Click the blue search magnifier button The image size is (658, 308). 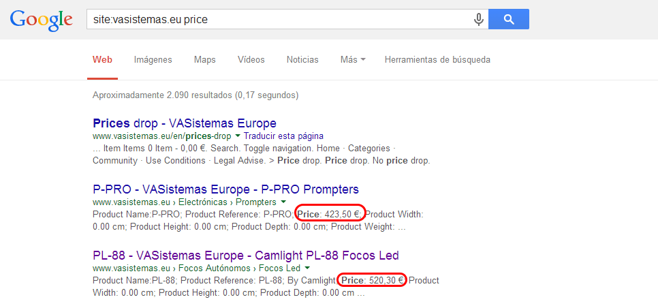point(509,19)
